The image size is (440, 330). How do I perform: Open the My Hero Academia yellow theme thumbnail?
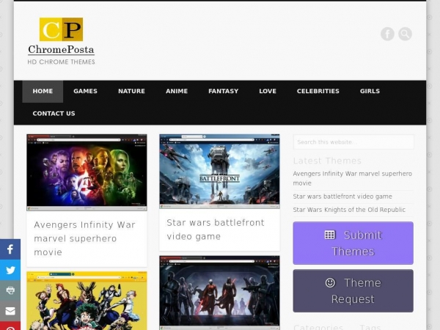pyautogui.click(x=87, y=301)
